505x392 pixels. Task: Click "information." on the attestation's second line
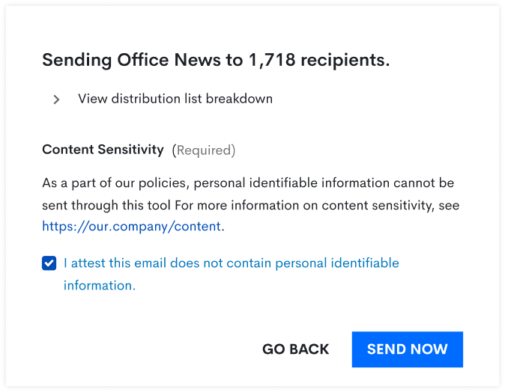[100, 285]
